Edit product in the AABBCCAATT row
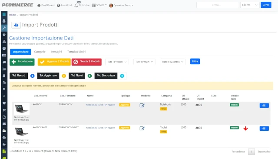This screenshot has width=278, height=159. click(x=142, y=128)
